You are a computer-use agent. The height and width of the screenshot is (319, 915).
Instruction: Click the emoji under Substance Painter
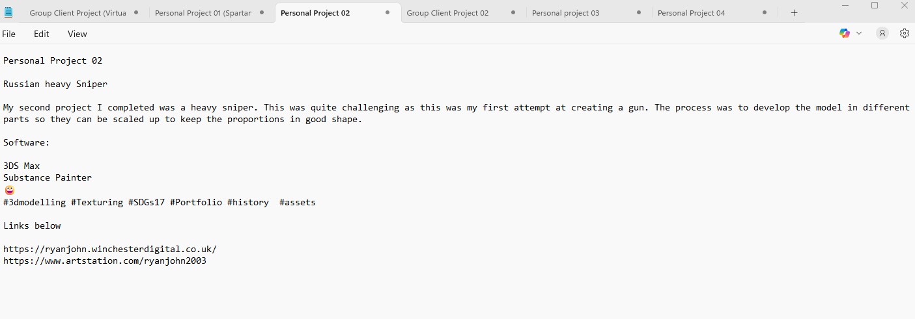tap(9, 190)
